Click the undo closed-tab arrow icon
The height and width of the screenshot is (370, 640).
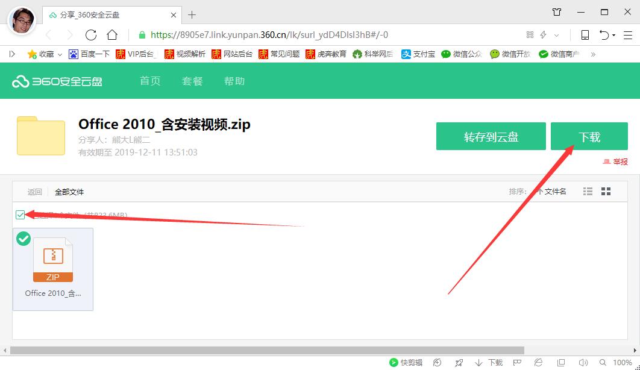604,35
